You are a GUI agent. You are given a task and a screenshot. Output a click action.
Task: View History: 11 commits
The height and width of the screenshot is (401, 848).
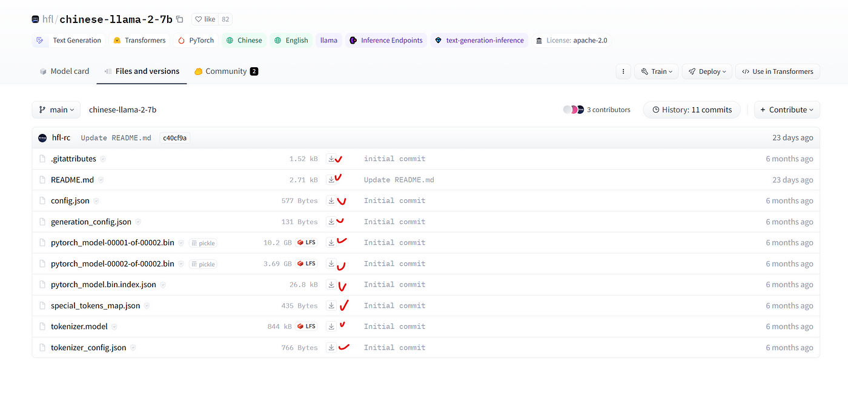tap(691, 110)
